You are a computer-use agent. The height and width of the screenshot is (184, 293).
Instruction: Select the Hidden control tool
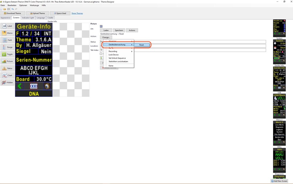(x=8, y=83)
